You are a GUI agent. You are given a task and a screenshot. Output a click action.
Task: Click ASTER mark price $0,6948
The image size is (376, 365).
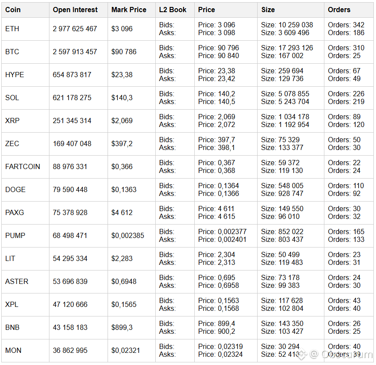click(x=124, y=281)
